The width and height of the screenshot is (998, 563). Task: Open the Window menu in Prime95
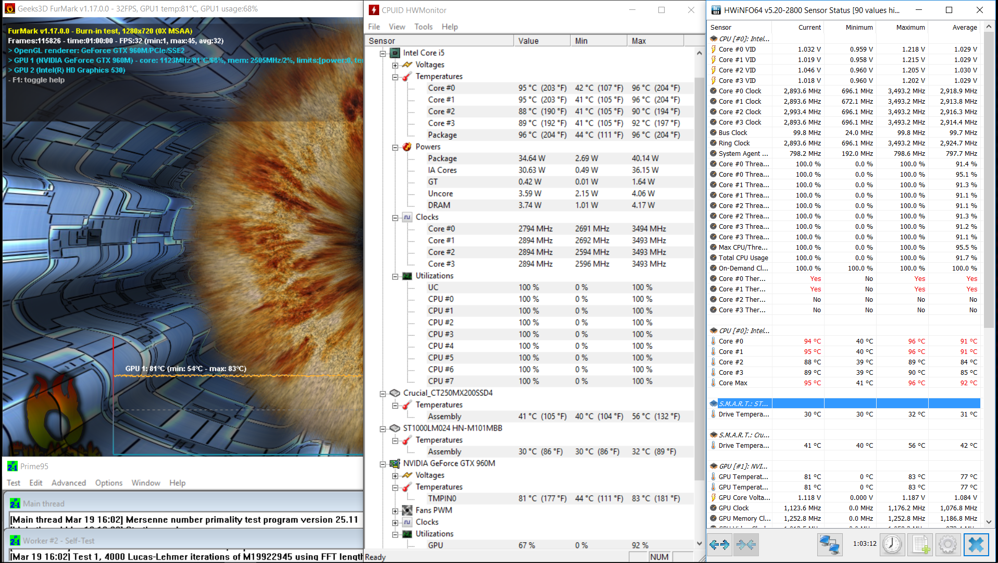tap(146, 483)
